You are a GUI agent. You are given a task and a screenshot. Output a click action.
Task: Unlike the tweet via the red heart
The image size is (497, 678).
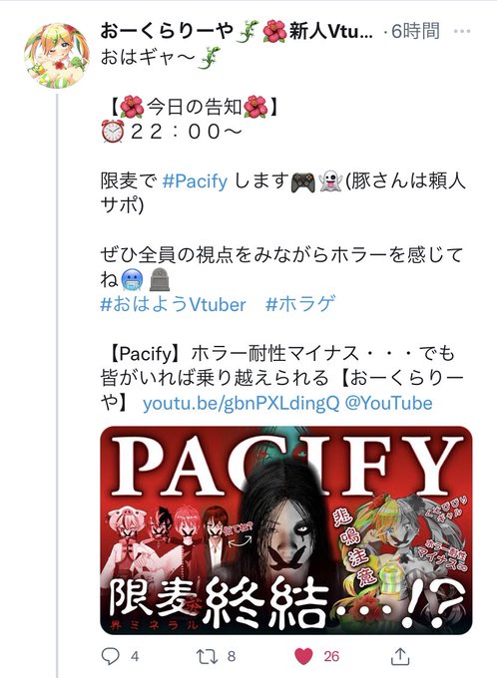(303, 656)
